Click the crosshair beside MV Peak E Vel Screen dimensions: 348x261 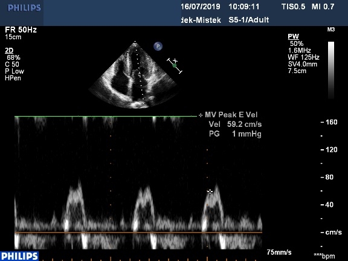[201, 115]
